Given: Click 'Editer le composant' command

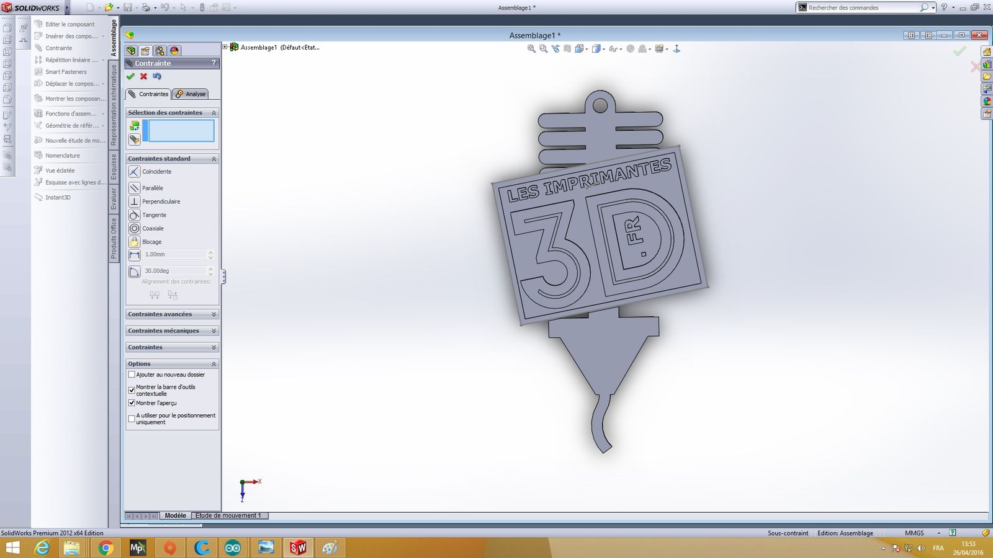Looking at the screenshot, I should (65, 24).
